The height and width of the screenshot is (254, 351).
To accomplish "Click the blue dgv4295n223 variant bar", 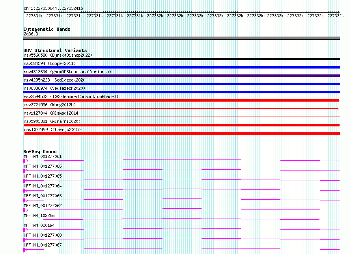I will [181, 84].
